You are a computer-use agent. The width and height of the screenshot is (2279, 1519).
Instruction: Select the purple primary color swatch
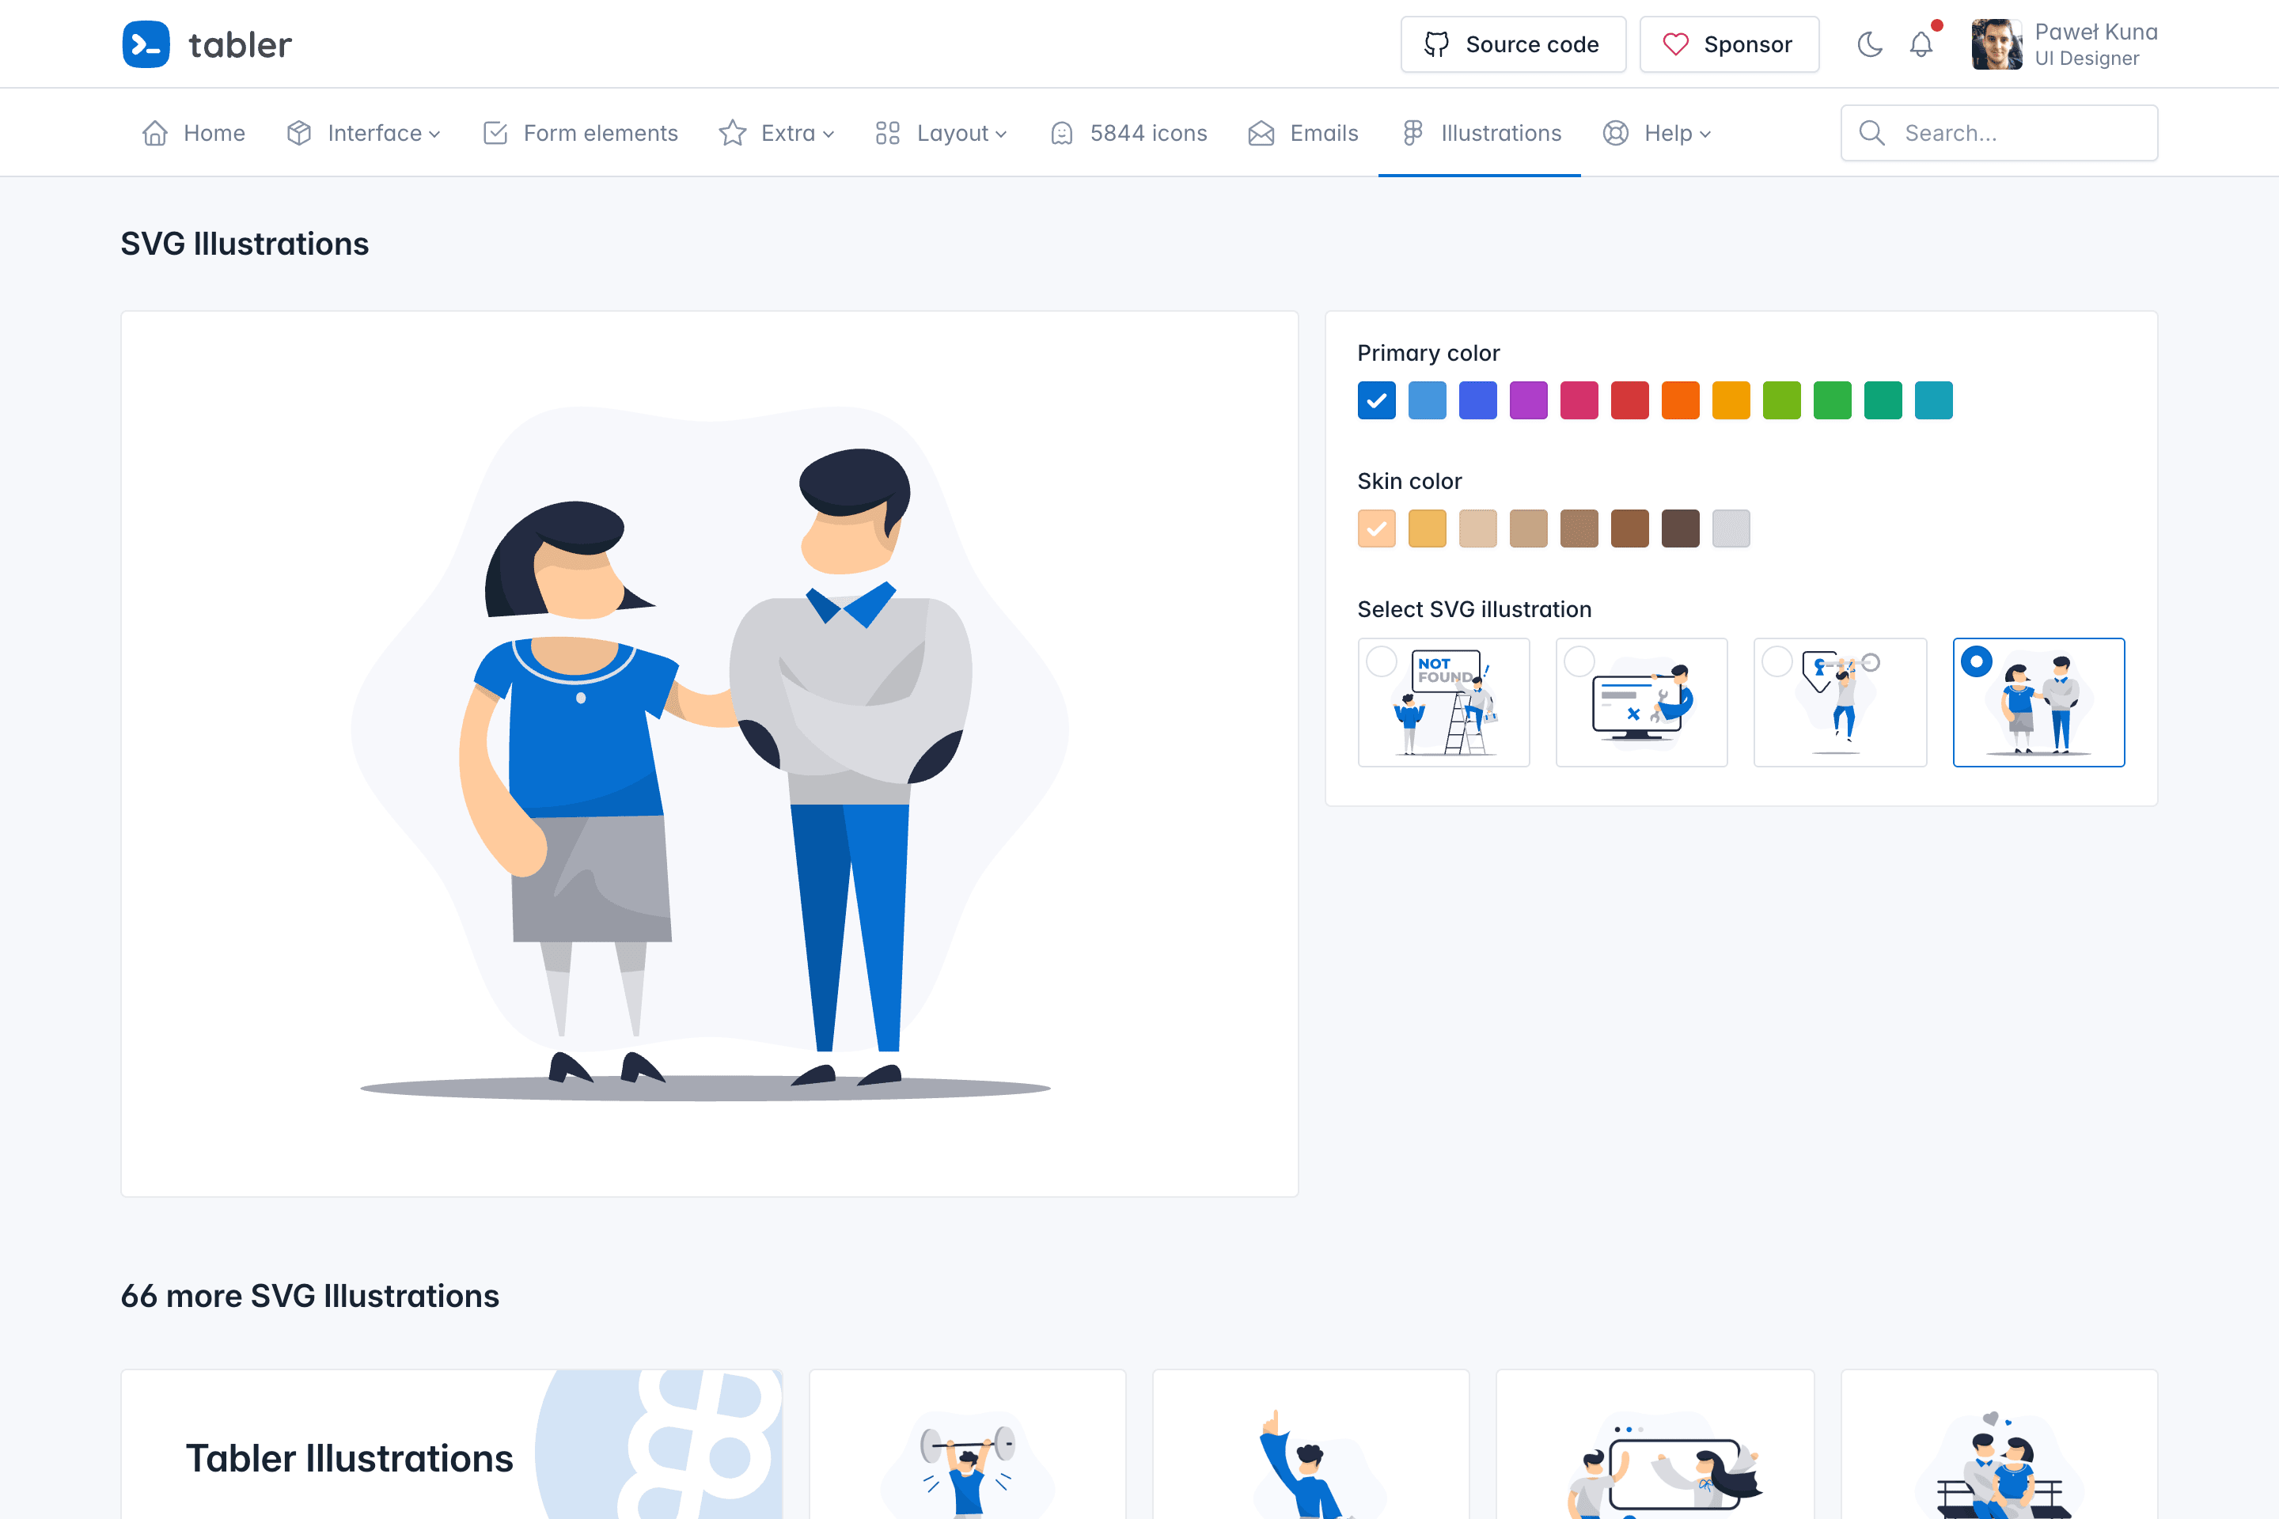pyautogui.click(x=1528, y=400)
